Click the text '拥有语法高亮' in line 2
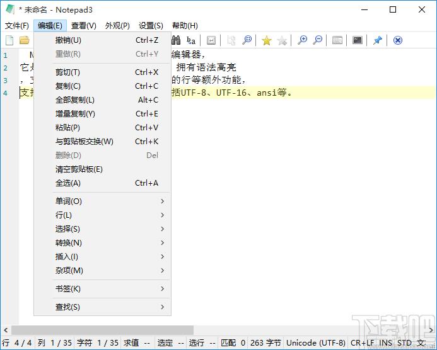 click(x=206, y=67)
